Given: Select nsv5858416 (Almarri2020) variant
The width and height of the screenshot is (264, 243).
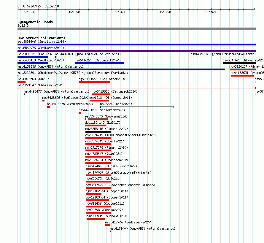Looking at the screenshot, I should (x=106, y=129).
